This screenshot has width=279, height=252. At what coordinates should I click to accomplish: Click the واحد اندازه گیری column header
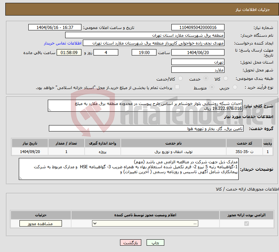tap(102, 143)
